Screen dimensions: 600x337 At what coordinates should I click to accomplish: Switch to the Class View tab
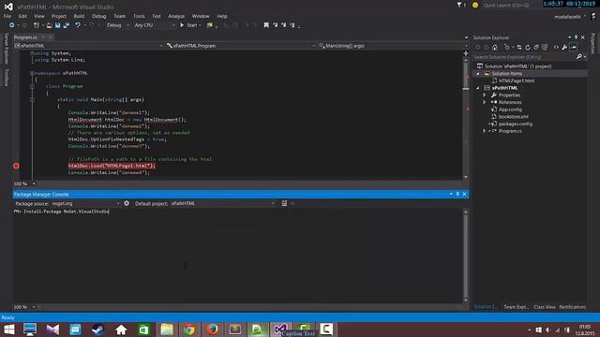pyautogui.click(x=544, y=307)
